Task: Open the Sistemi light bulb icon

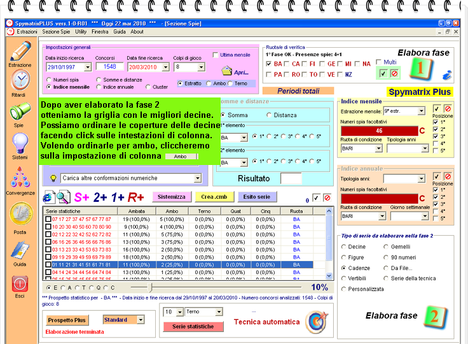Action: [x=20, y=143]
